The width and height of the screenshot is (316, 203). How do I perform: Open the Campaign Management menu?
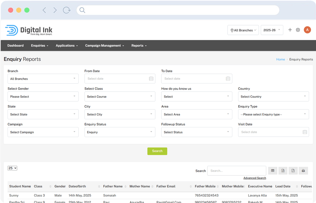tap(104, 45)
